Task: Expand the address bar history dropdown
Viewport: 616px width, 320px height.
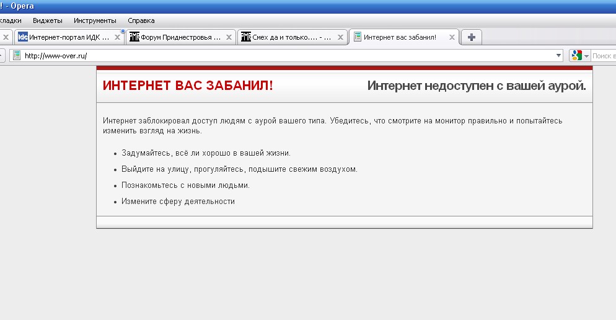Action: pyautogui.click(x=558, y=56)
